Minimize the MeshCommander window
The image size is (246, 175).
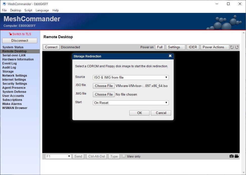[217, 4]
